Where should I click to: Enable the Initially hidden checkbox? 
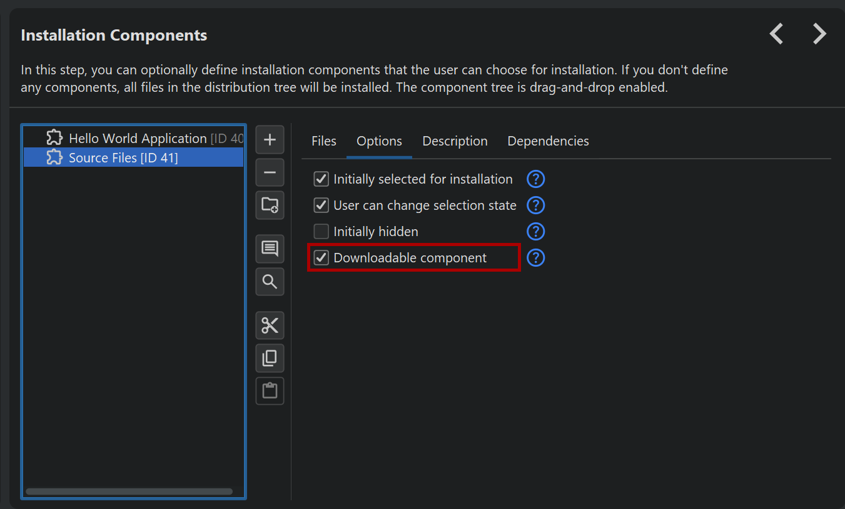tap(321, 232)
